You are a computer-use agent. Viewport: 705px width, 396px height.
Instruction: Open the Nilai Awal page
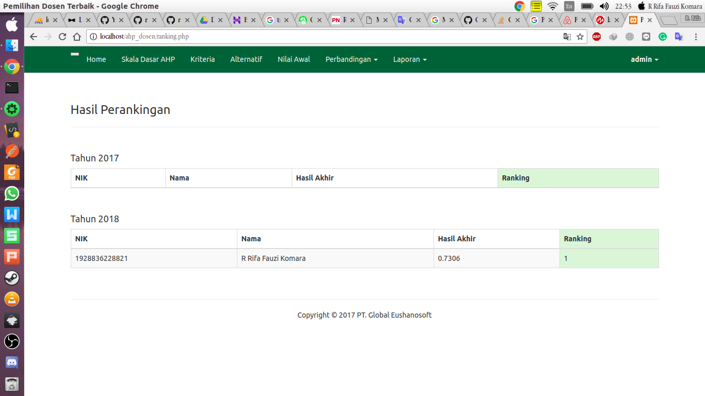click(294, 59)
